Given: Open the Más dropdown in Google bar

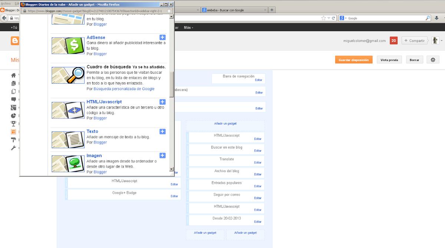Looking at the screenshot, I should [x=188, y=27].
